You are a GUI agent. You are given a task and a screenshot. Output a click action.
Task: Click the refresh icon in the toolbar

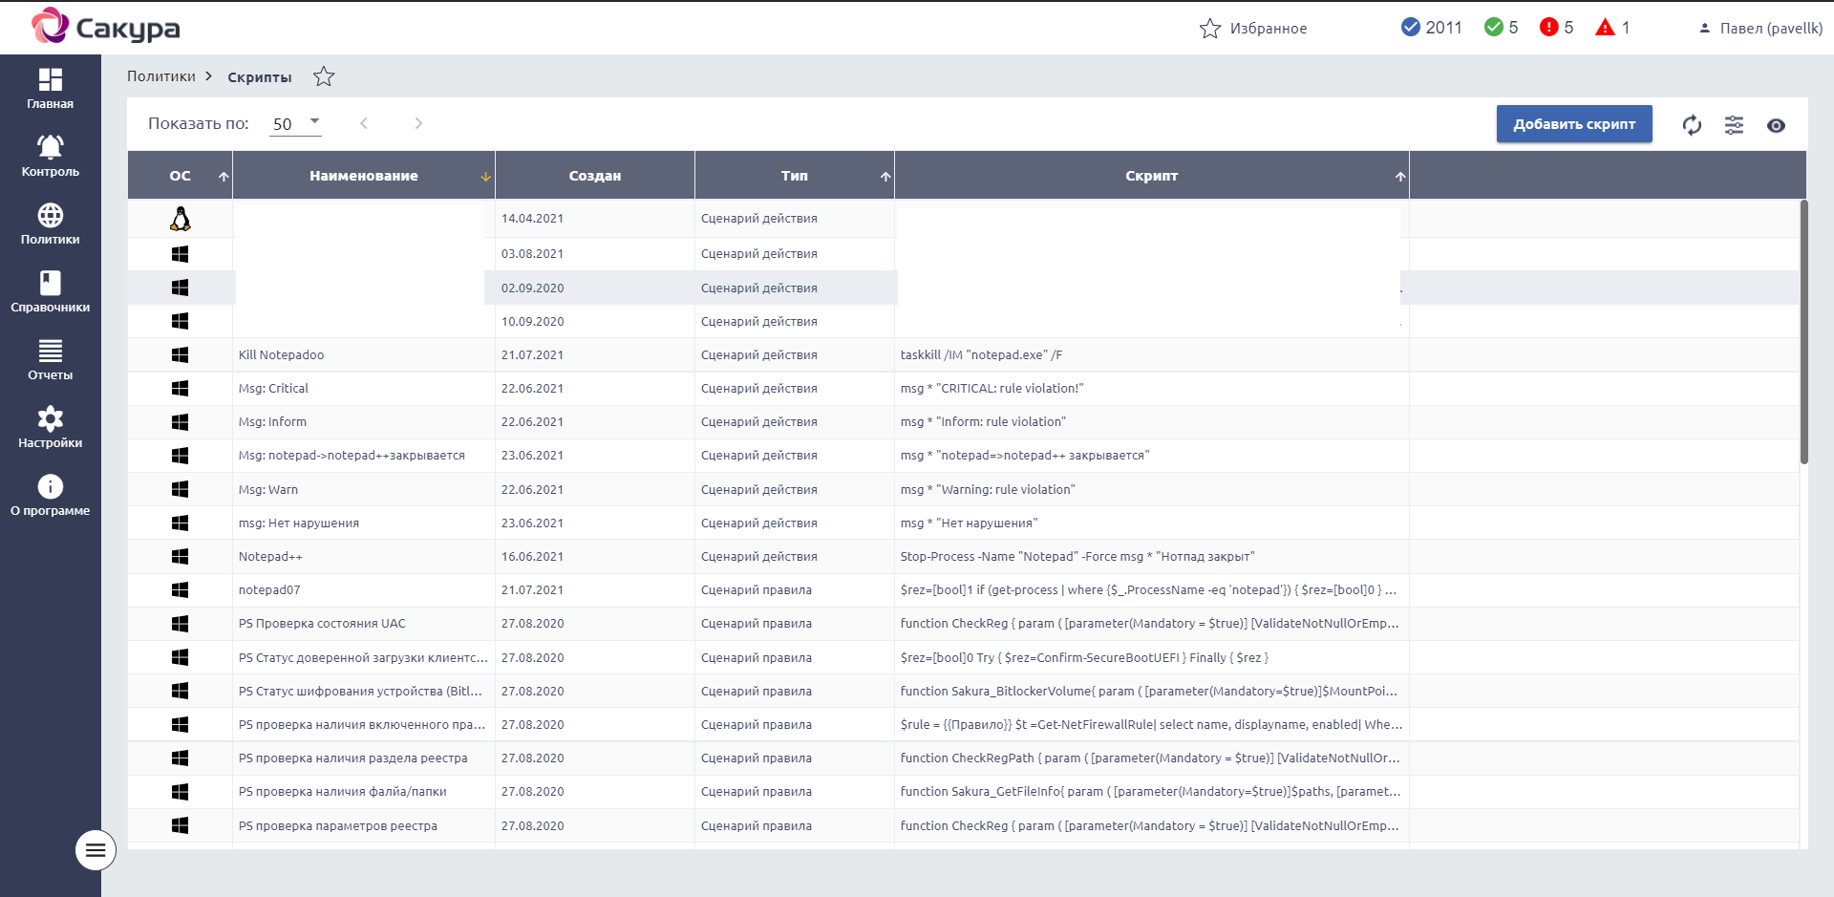point(1692,125)
